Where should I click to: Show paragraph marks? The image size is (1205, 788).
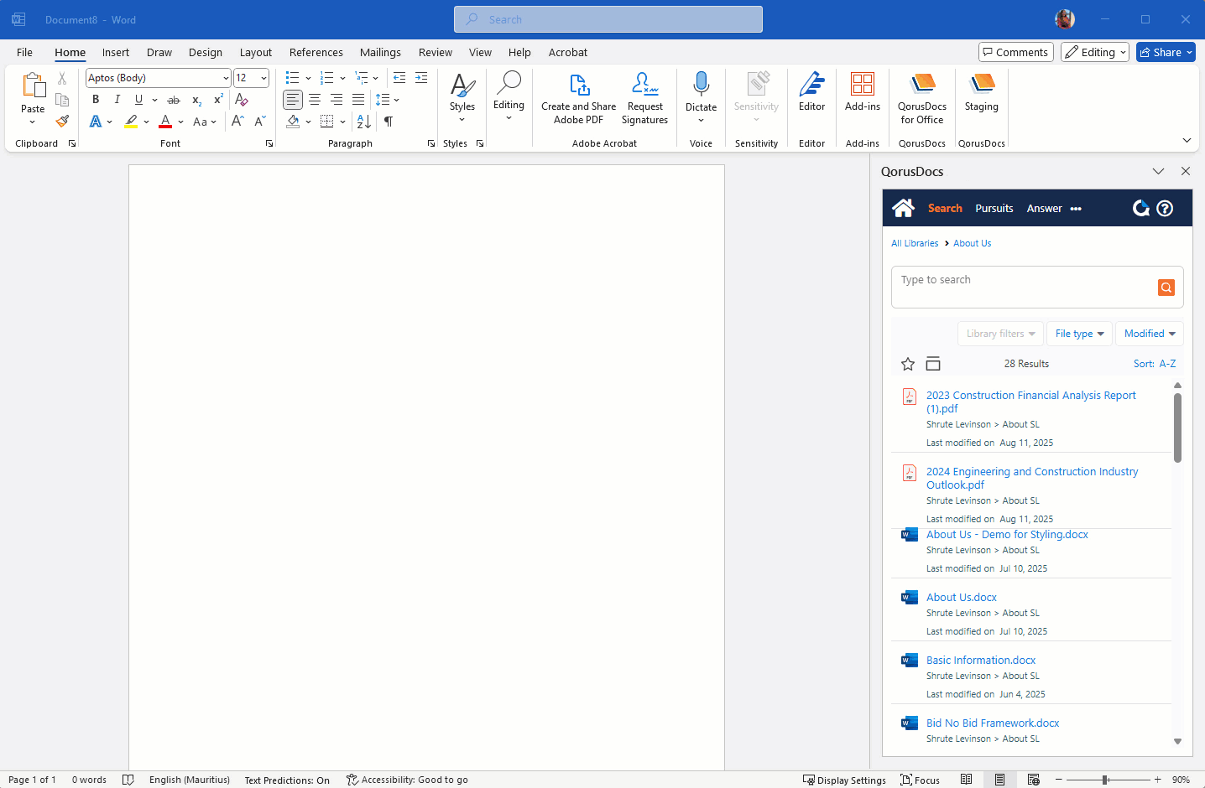(x=387, y=121)
